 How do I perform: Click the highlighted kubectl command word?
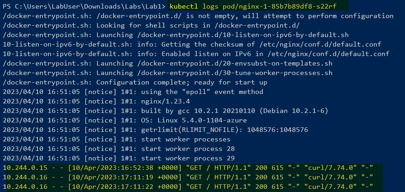184,6
